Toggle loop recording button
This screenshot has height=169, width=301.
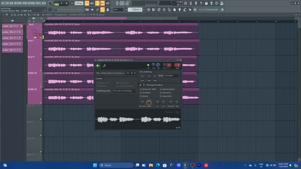pyautogui.click(x=108, y=3)
